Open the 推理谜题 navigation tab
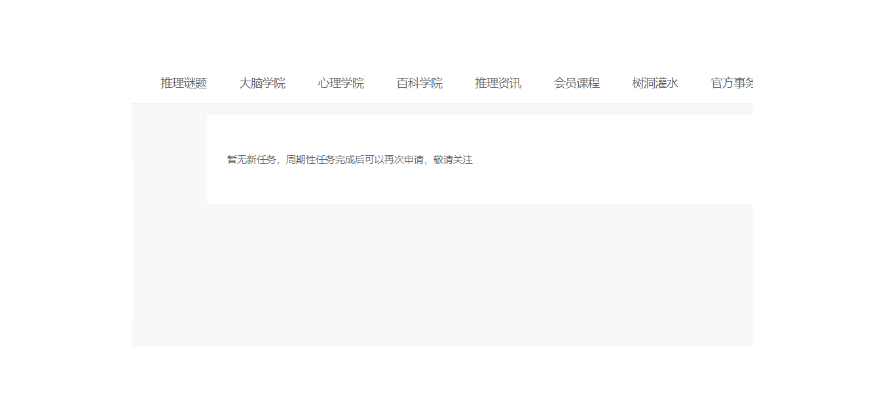 [183, 83]
